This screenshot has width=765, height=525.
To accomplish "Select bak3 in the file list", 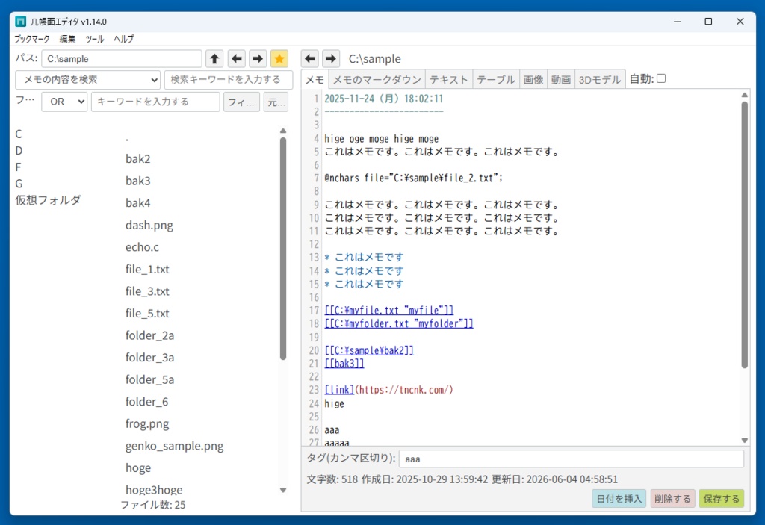I will tap(138, 181).
